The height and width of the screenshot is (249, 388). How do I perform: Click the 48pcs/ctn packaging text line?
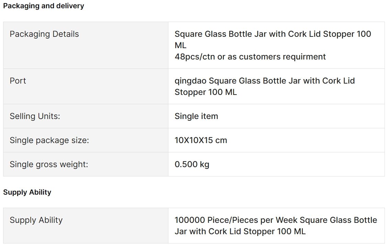coord(250,57)
